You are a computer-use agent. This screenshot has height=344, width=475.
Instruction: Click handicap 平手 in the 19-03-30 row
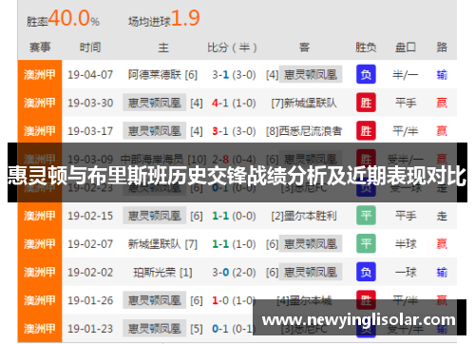406,103
